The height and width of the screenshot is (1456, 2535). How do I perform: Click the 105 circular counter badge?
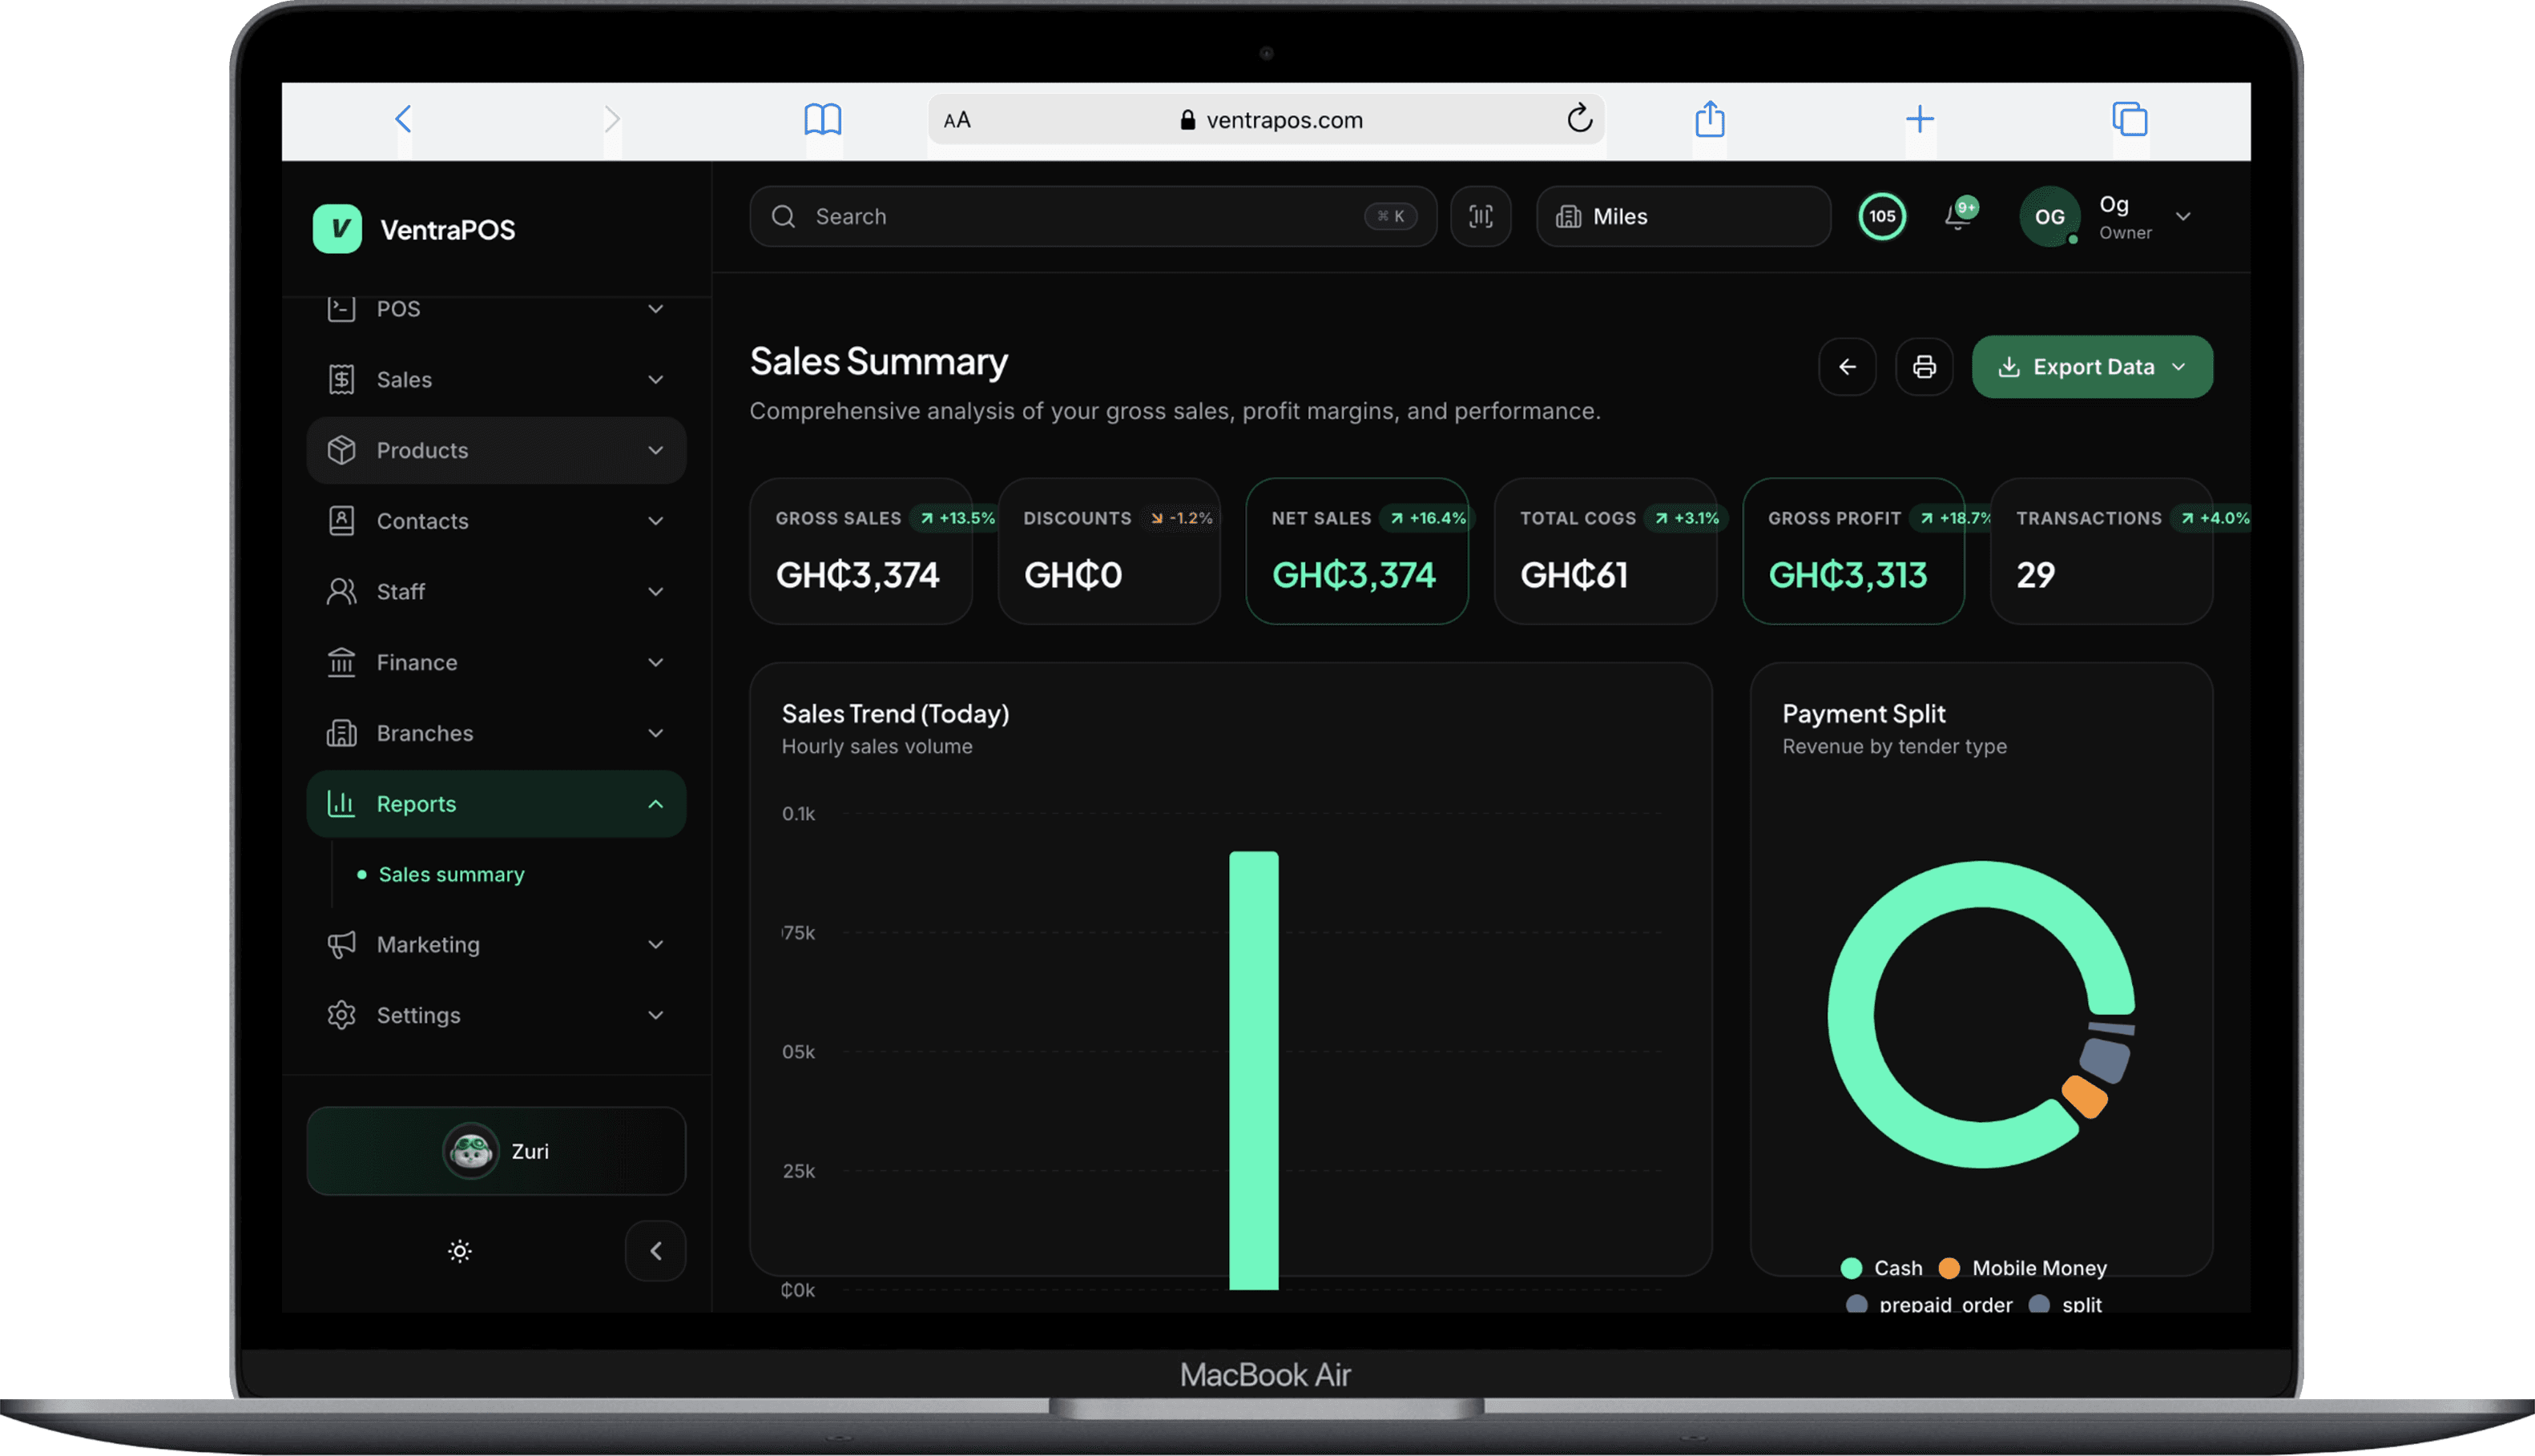pyautogui.click(x=1882, y=216)
